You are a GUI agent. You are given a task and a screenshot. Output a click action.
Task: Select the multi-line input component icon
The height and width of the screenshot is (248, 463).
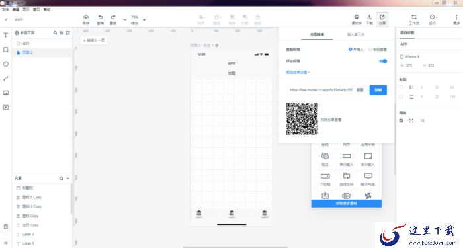coord(368,156)
